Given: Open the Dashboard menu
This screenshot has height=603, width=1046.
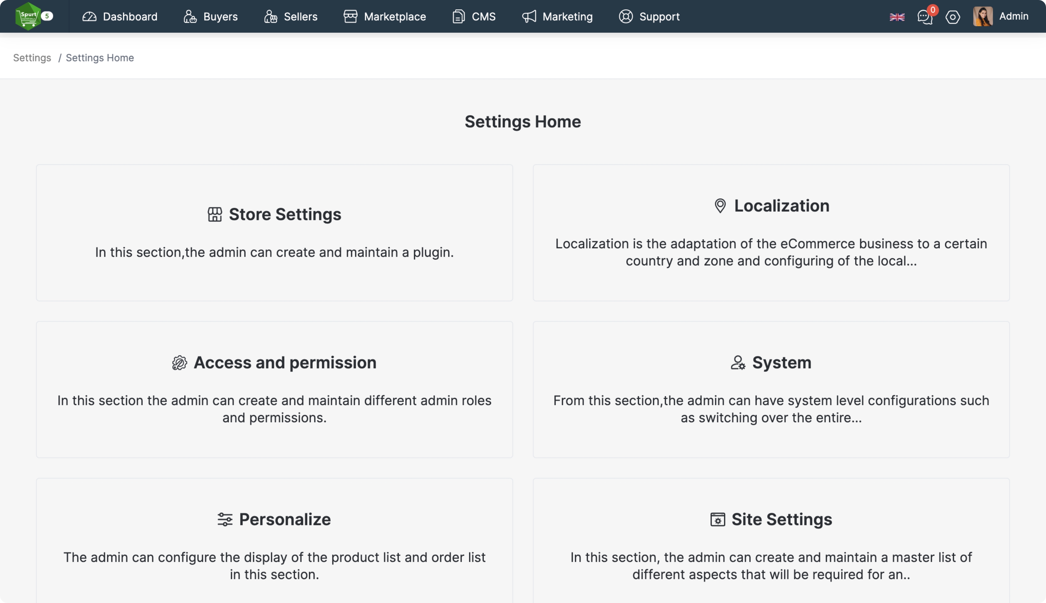Looking at the screenshot, I should pos(120,16).
